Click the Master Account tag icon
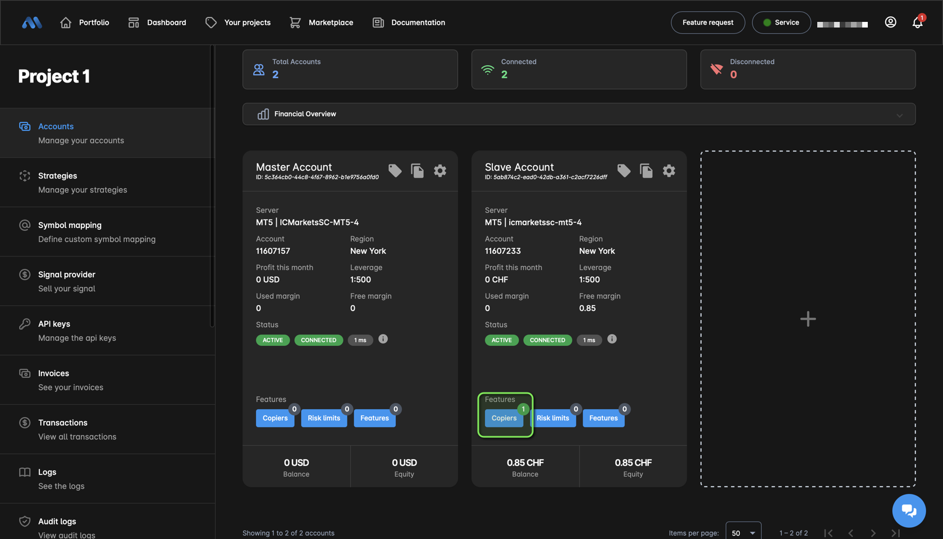This screenshot has width=943, height=539. tap(395, 171)
